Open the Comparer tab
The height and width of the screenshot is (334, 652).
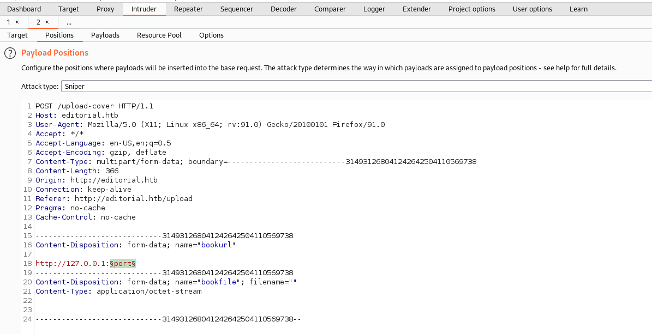[330, 9]
